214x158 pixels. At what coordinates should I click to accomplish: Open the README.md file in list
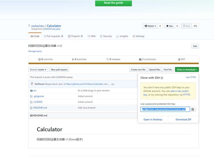point(40,108)
